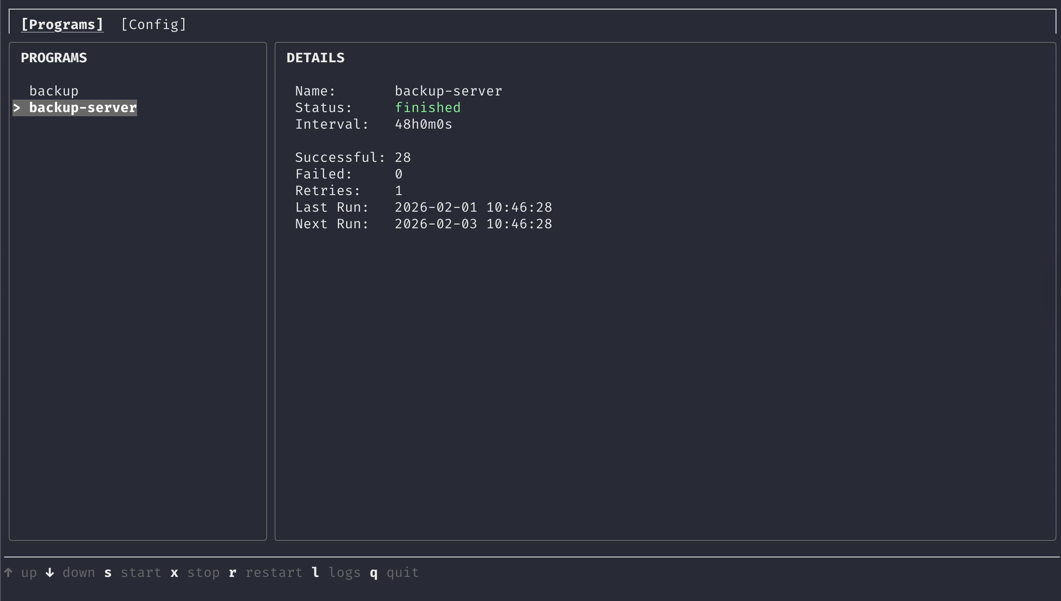Click the up arrow key hint
Screen dimensions: 1061x601
[x=8, y=573]
